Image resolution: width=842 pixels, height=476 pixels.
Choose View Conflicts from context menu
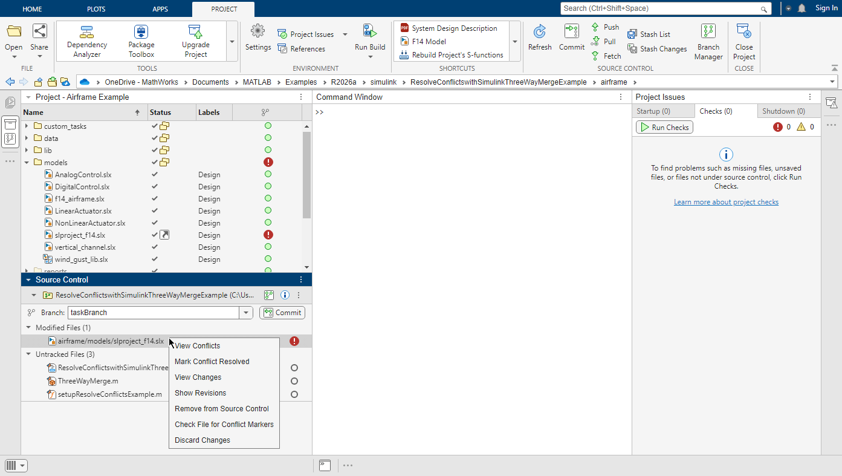[x=224, y=346]
